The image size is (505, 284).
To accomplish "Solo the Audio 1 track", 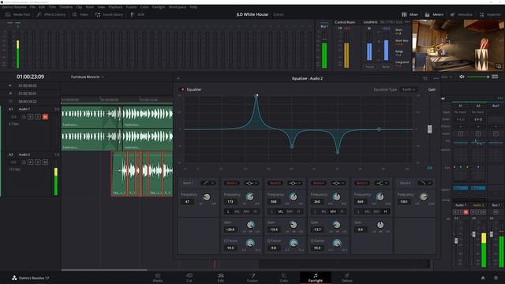I will point(38,117).
